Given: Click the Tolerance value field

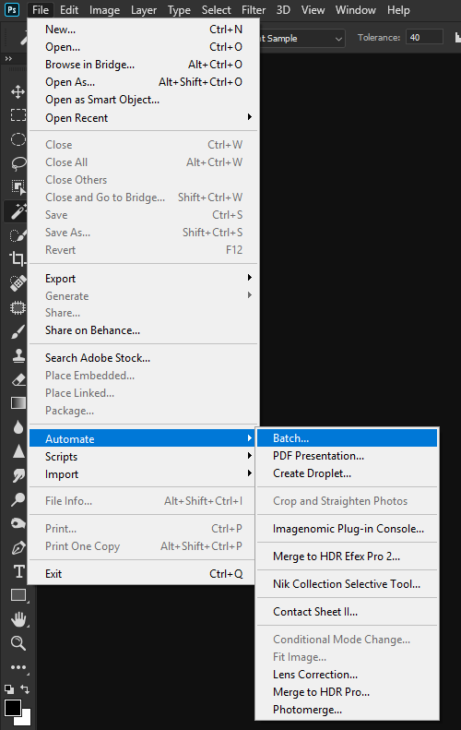Looking at the screenshot, I should [x=424, y=37].
